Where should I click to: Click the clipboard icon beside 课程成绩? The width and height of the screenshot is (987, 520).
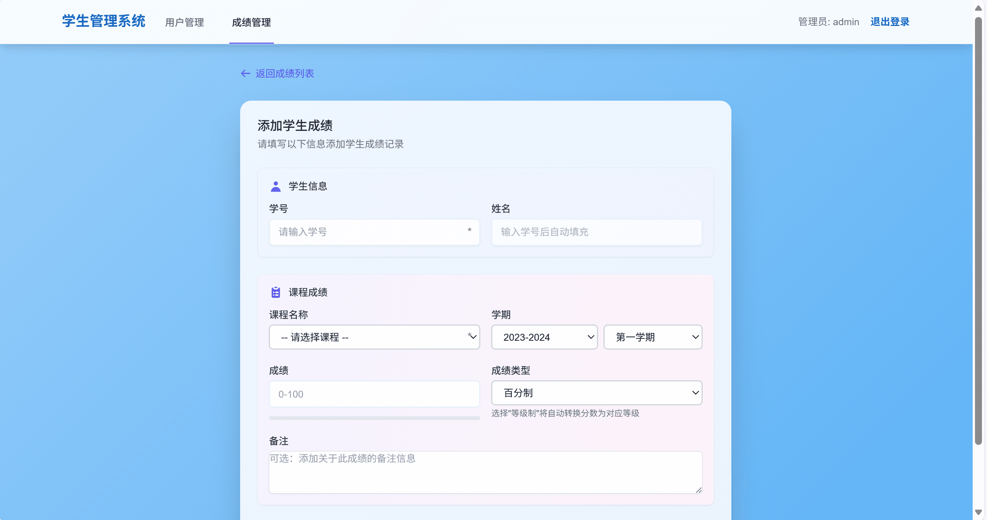click(275, 292)
